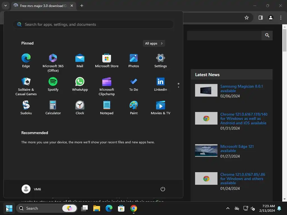The width and height of the screenshot is (287, 215).
Task: Close the Free mrs major tab
Action: click(72, 6)
